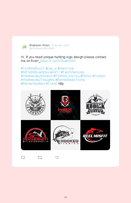Screen dimensions: 131x203
Task: Select the Reel Misfit logo
Action: tap(95, 135)
